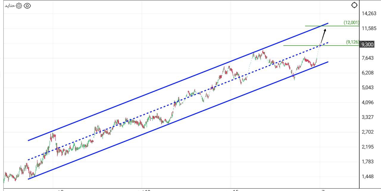
Task: Select the symbol name حتايد
Action: coord(10,5)
